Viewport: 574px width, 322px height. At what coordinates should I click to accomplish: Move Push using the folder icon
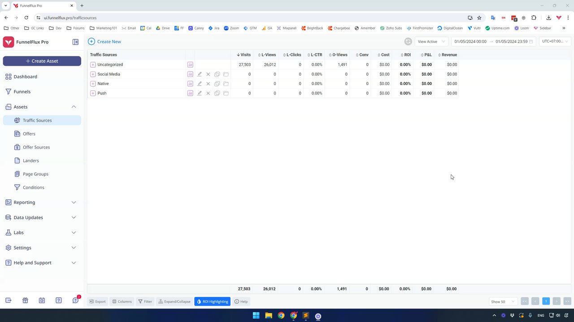point(226,93)
